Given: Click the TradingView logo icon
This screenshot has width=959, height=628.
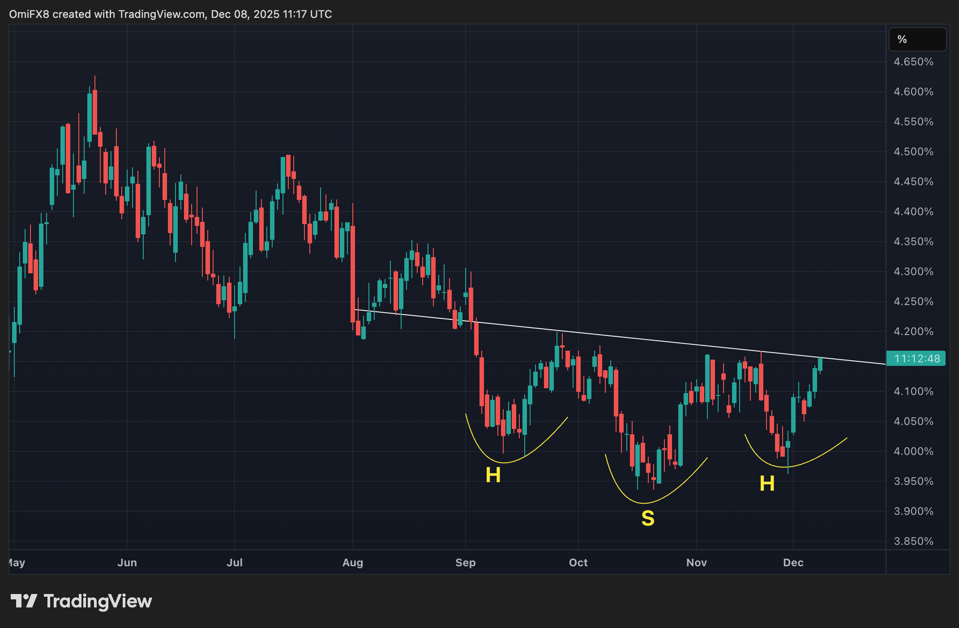Looking at the screenshot, I should [x=24, y=601].
